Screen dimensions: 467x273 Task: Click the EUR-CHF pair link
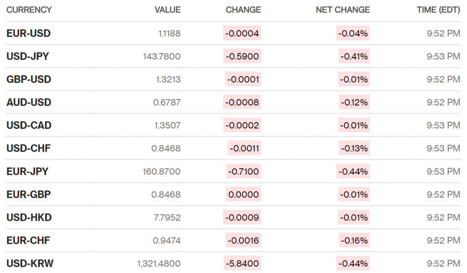[x=28, y=240]
